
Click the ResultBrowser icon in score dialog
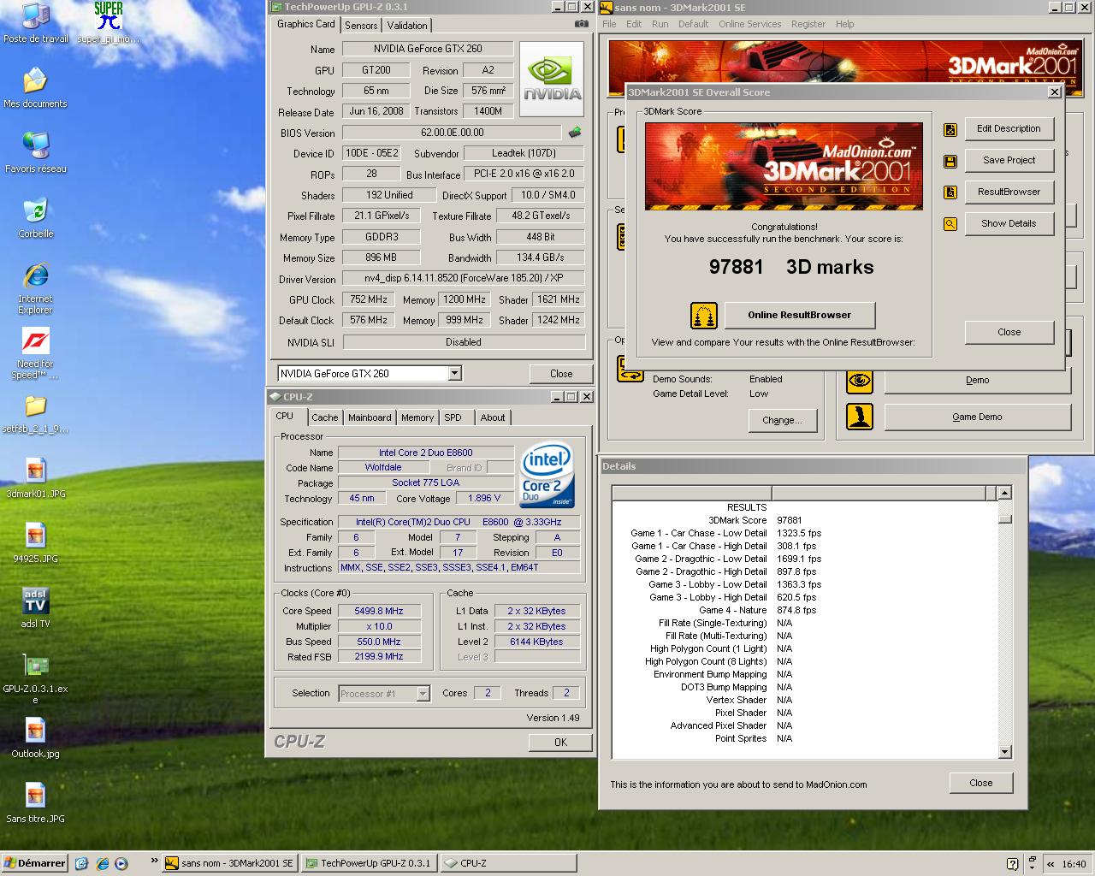[950, 192]
